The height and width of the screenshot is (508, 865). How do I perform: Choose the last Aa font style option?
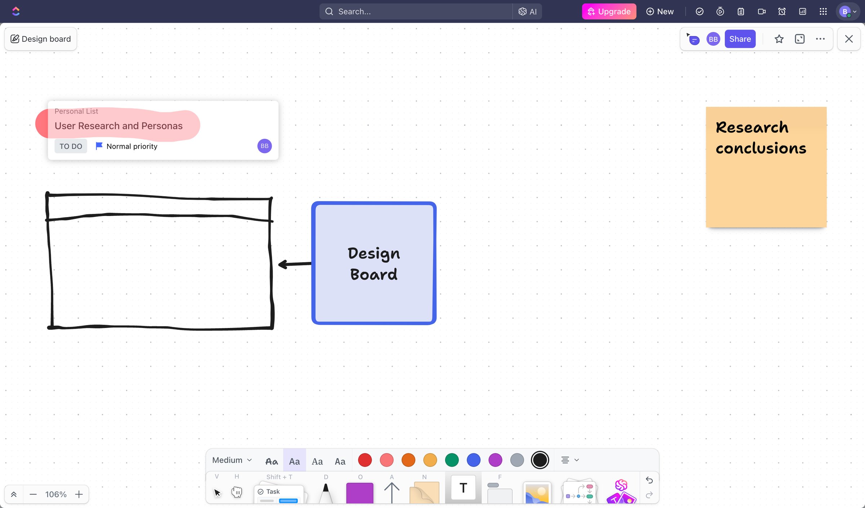340,461
